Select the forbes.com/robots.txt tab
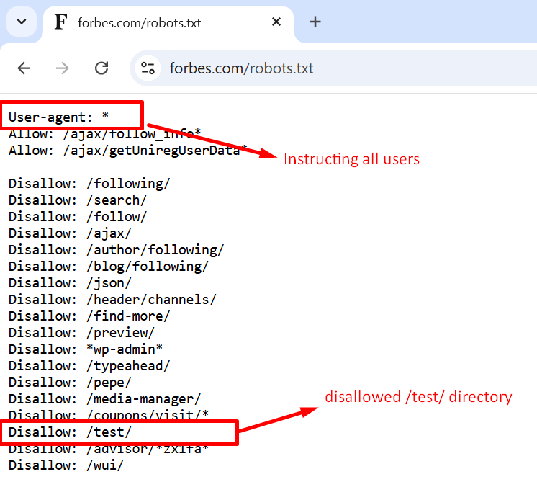 (x=168, y=23)
